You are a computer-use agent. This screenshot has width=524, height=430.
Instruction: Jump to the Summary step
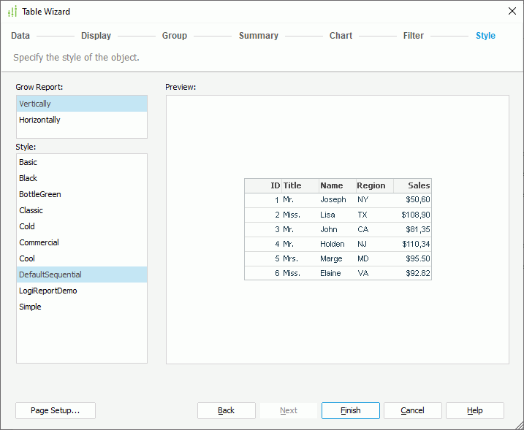pyautogui.click(x=258, y=36)
